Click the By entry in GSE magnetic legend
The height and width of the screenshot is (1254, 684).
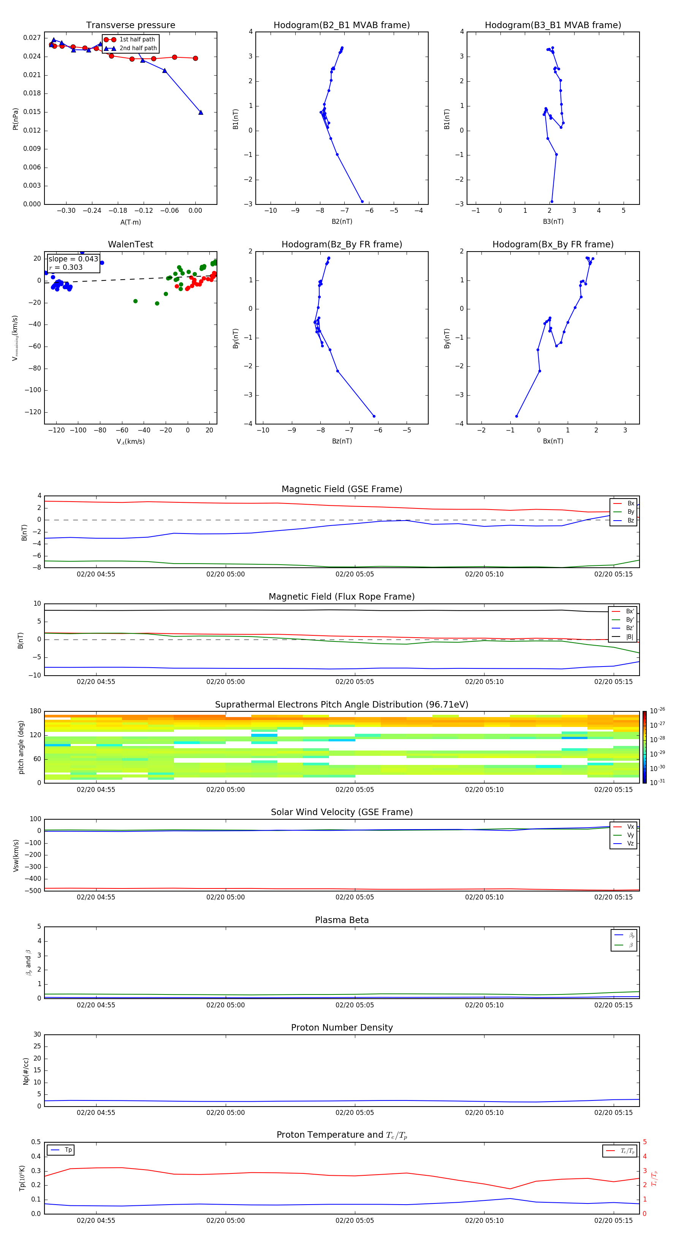624,511
